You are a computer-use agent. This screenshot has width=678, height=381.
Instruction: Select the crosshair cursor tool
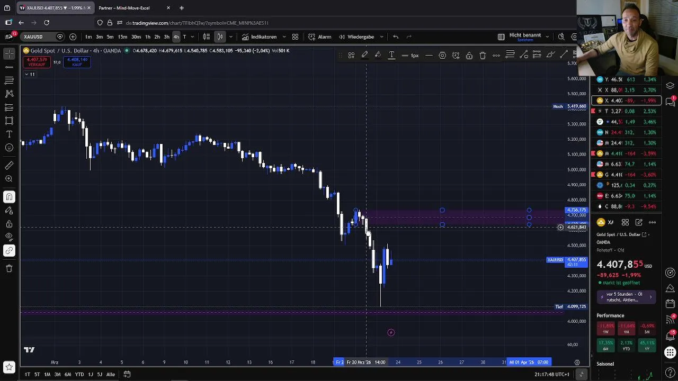9,53
